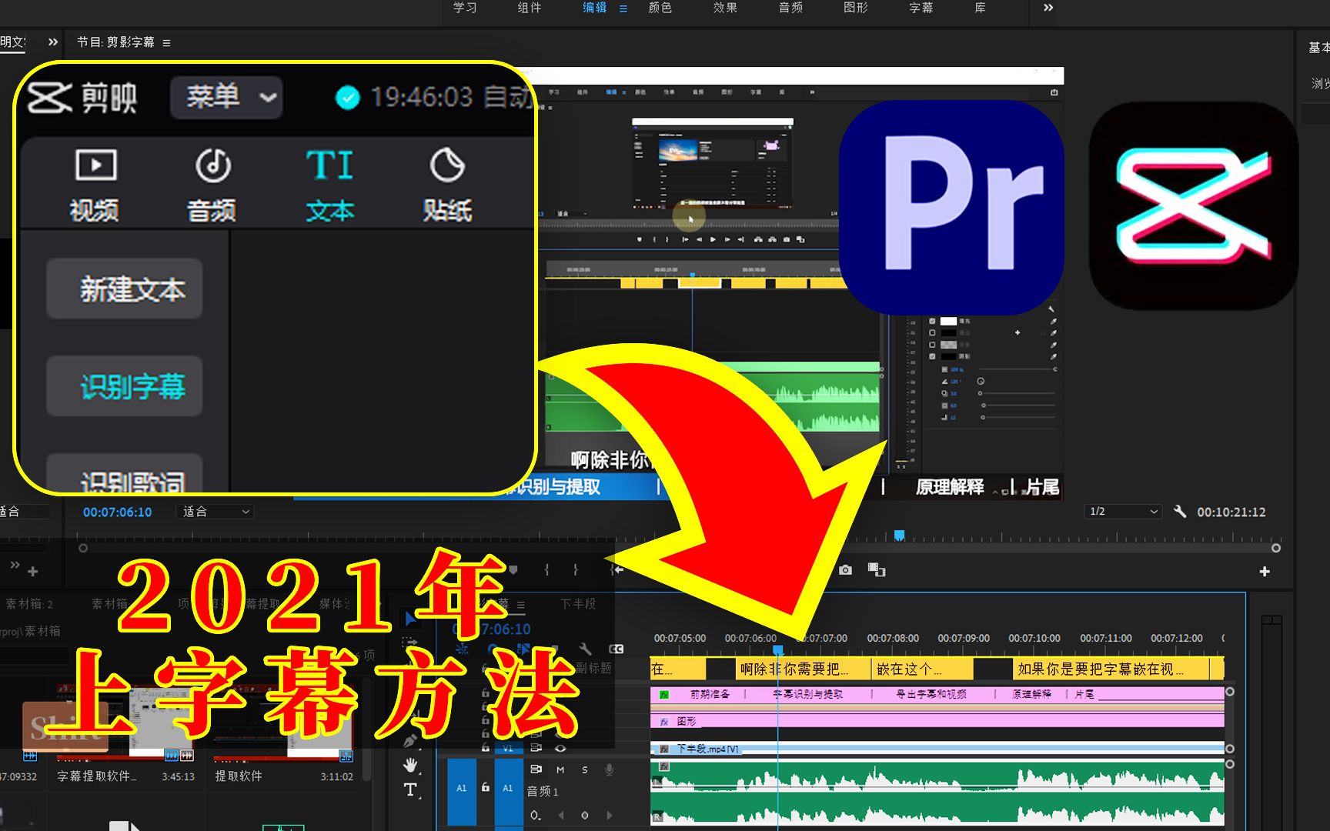Open timeline display settings wrench

click(585, 649)
